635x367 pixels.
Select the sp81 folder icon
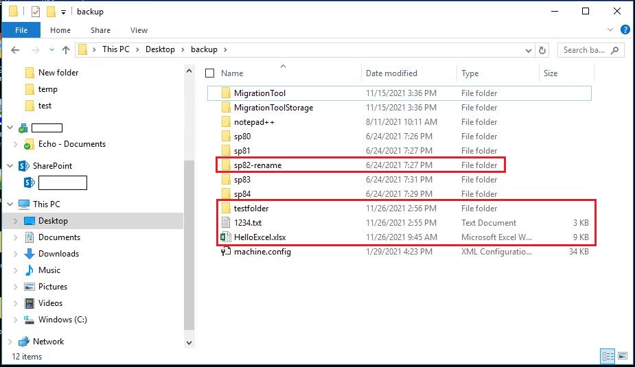click(x=226, y=150)
